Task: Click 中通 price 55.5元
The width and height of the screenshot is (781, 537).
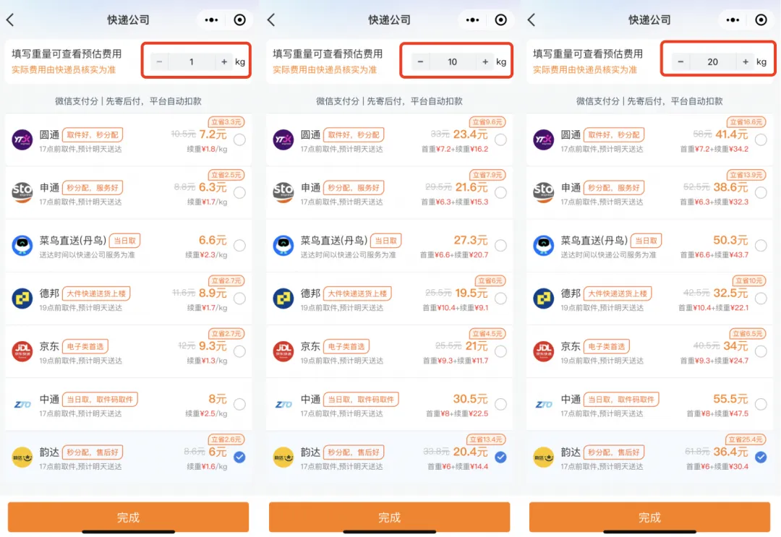Action: (x=730, y=399)
